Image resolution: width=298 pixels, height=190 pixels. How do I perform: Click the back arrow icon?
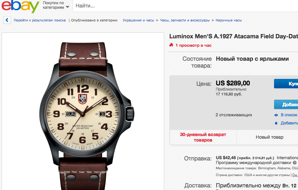(x=7, y=20)
